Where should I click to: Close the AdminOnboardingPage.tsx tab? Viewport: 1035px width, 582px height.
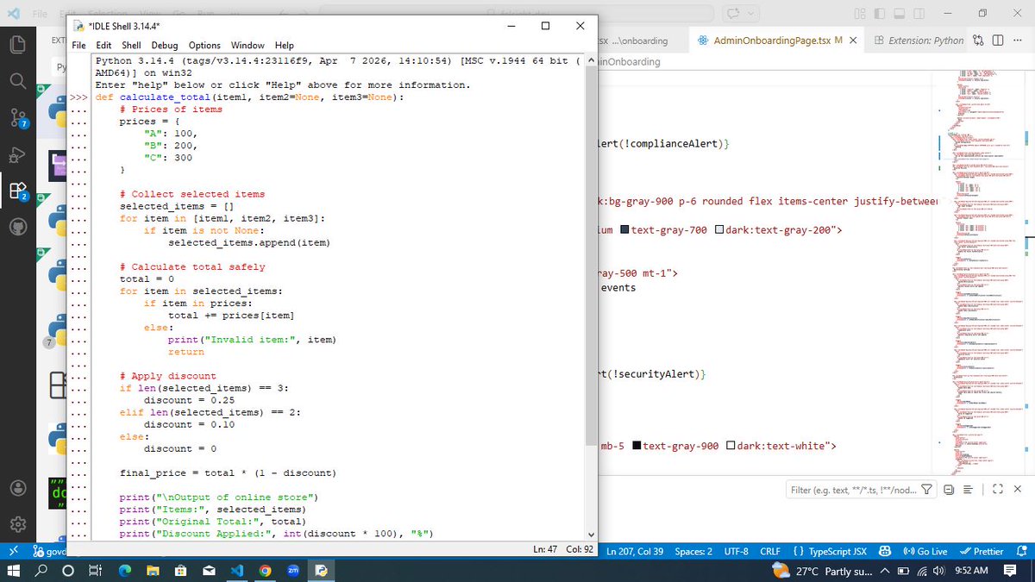(x=853, y=41)
